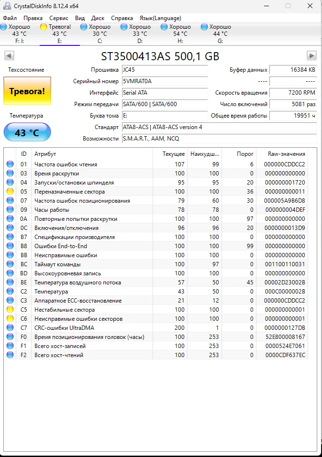This screenshot has height=457, width=322.
Task: Click status icon for 0C Включения/отключения
Action: pyautogui.click(x=10, y=228)
